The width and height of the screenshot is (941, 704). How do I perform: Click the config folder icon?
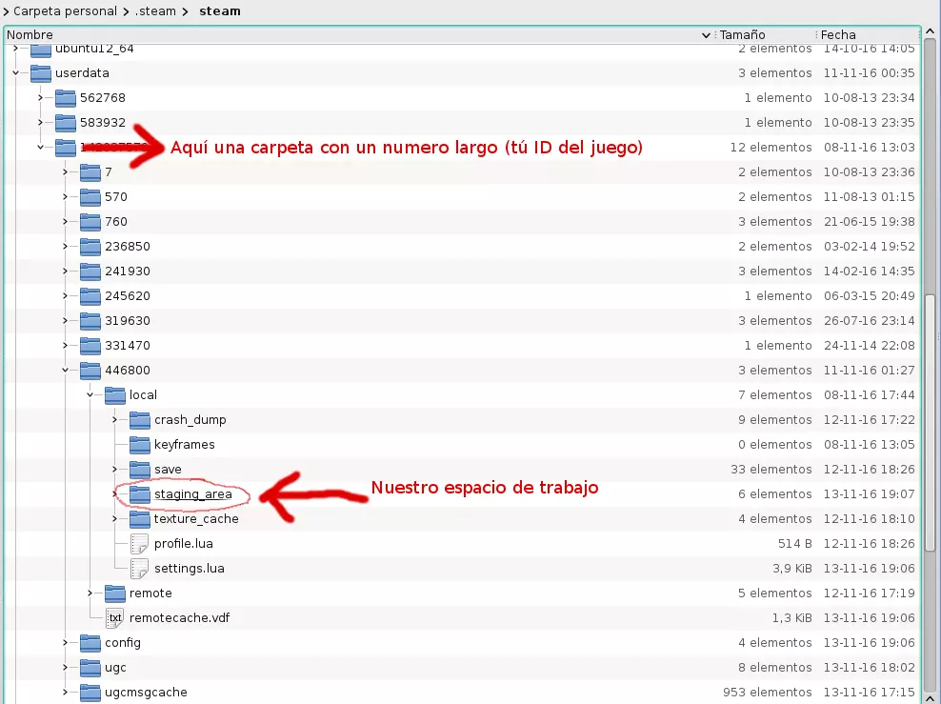[90, 643]
